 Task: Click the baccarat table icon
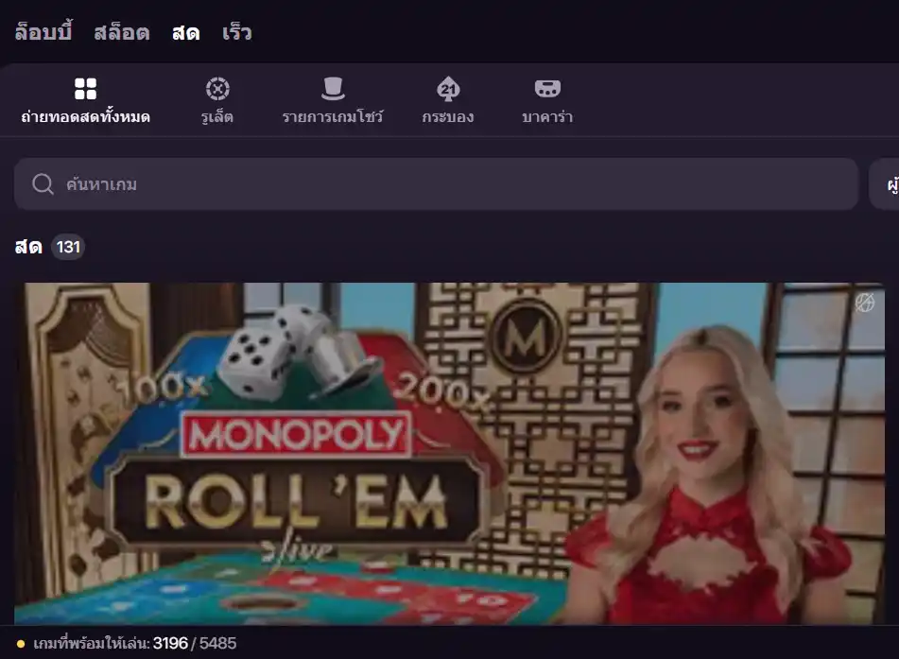[x=547, y=89]
